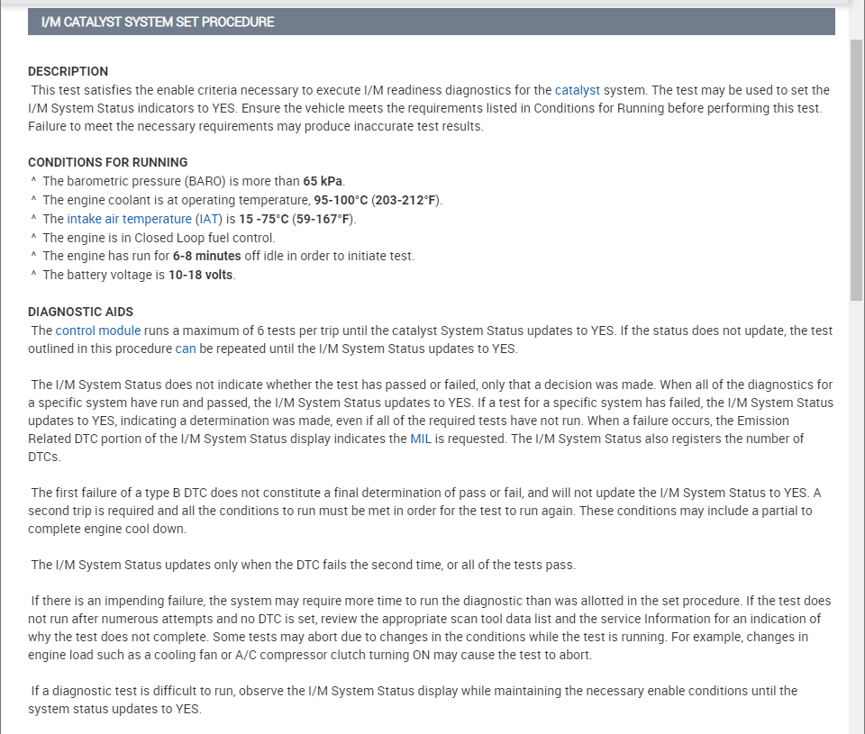Click the DIAGNOSTIC AIDS heading
Image resolution: width=865 pixels, height=734 pixels.
(81, 312)
